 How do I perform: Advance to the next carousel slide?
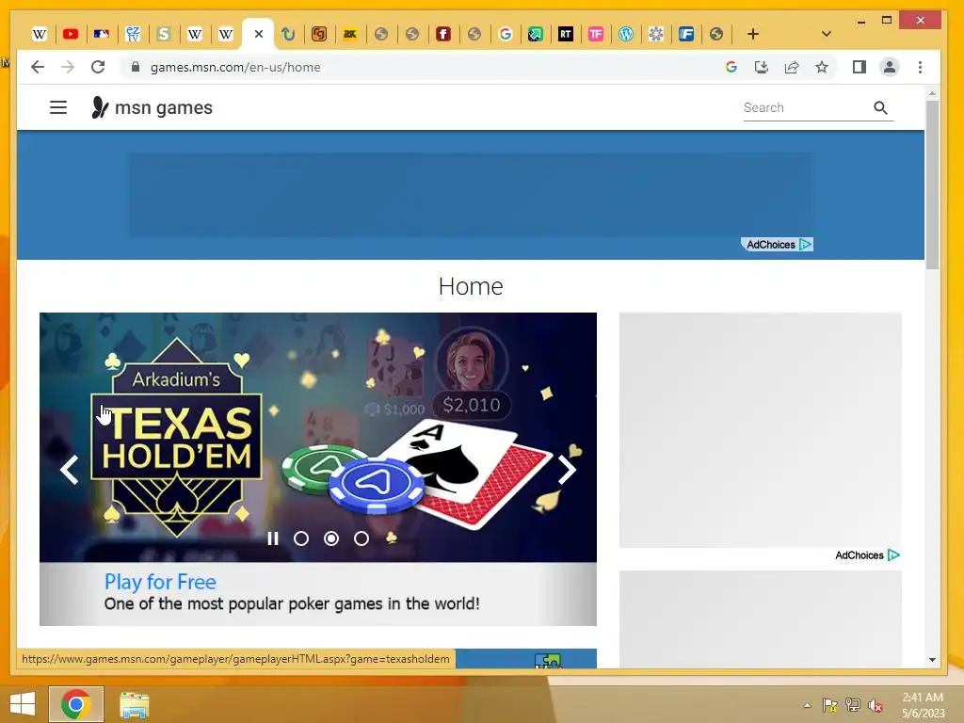point(566,471)
